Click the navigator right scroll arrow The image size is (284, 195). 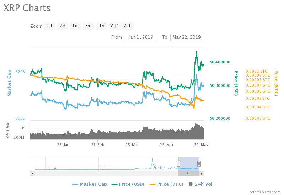point(202,173)
